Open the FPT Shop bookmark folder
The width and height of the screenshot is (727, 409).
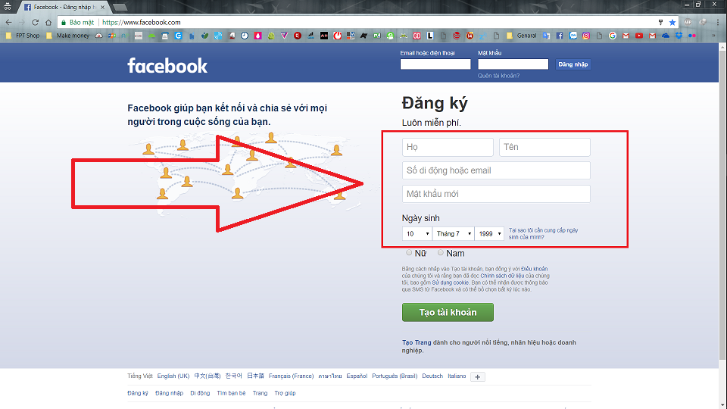point(23,36)
